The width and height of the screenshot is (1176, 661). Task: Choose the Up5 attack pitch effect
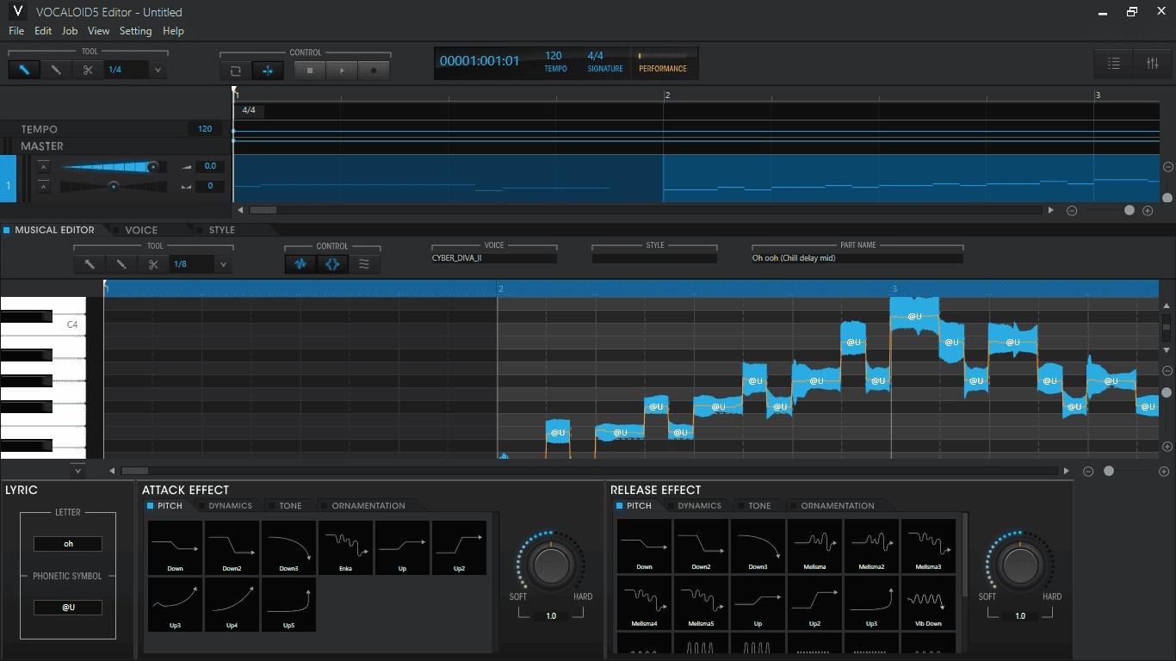(288, 604)
